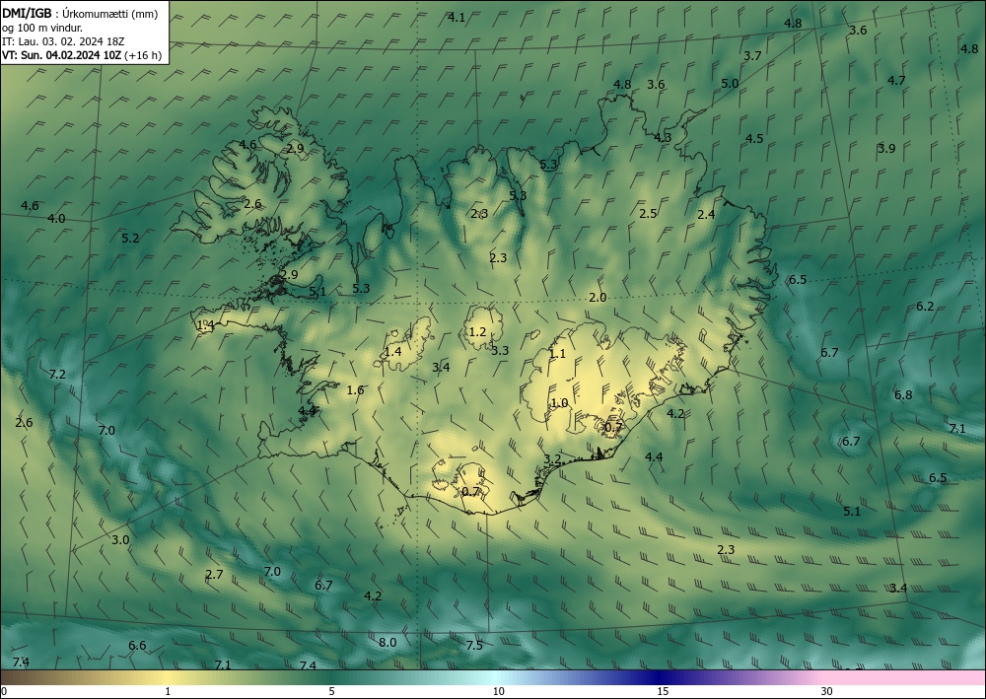The width and height of the screenshot is (986, 699).
Task: Click the '3.9' precipitation value label
Action: tap(886, 149)
